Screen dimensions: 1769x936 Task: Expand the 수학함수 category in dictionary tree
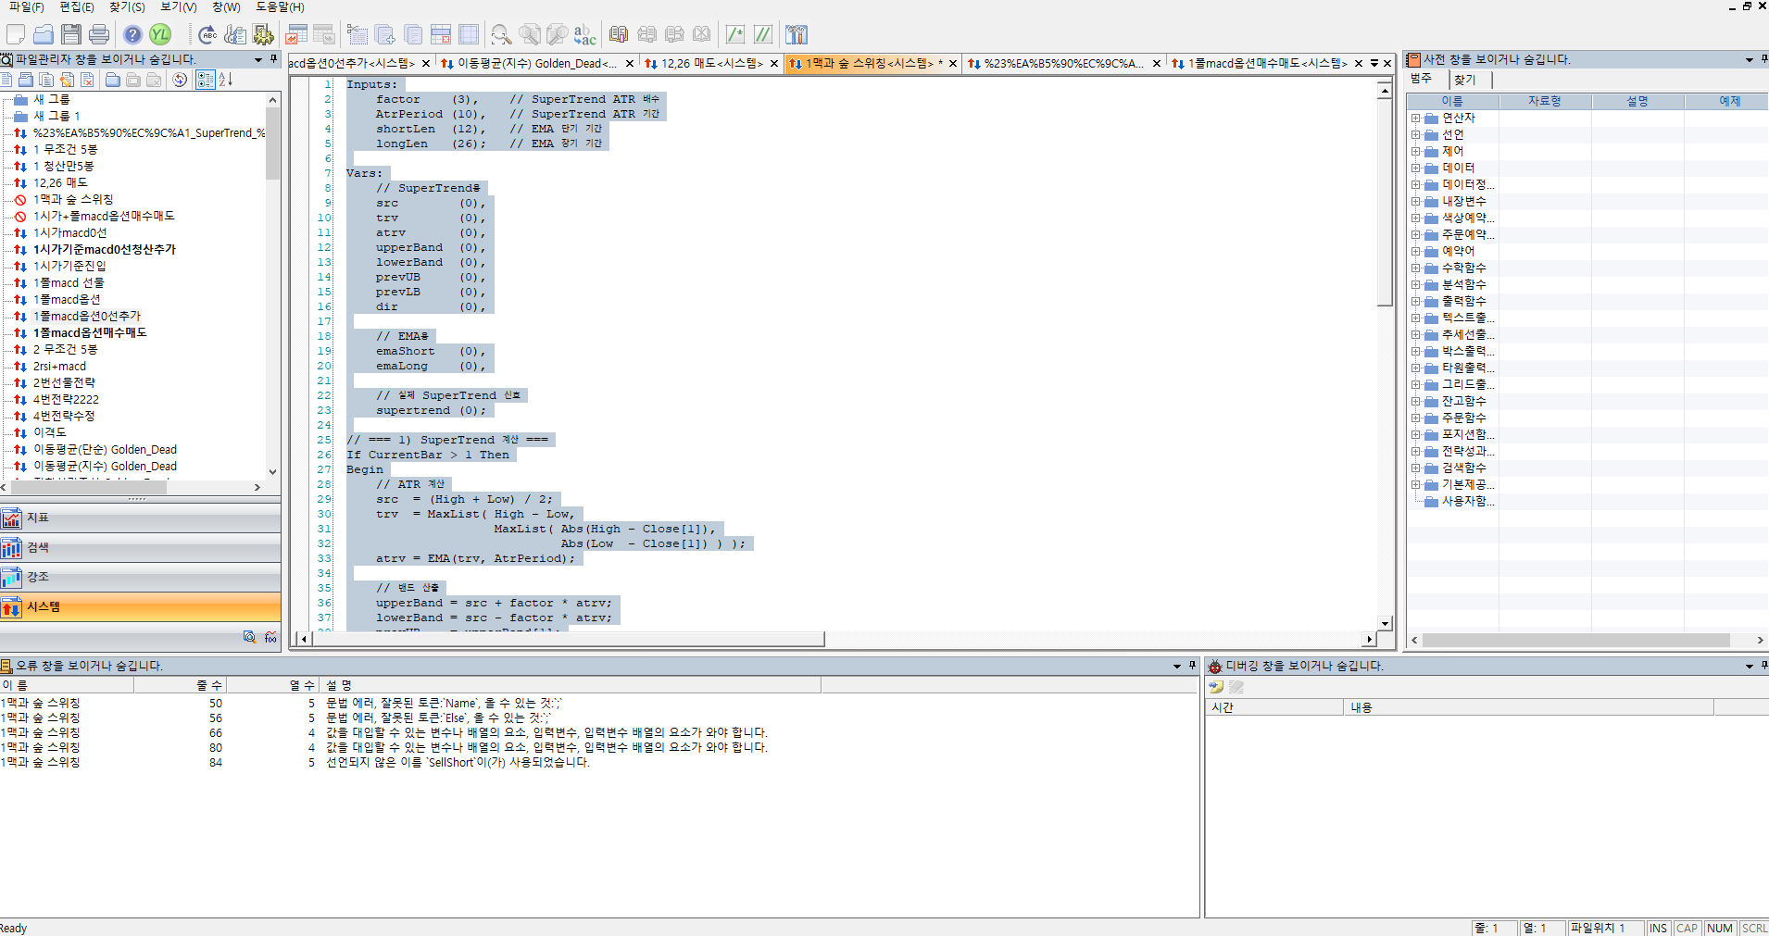pyautogui.click(x=1415, y=268)
